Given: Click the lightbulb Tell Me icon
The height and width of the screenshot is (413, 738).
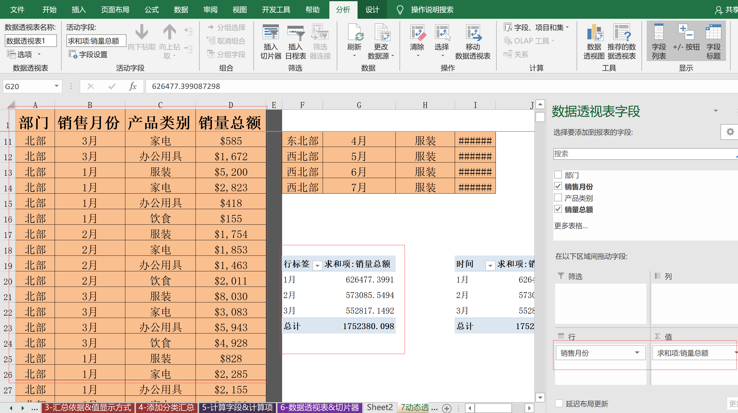Looking at the screenshot, I should 400,10.
